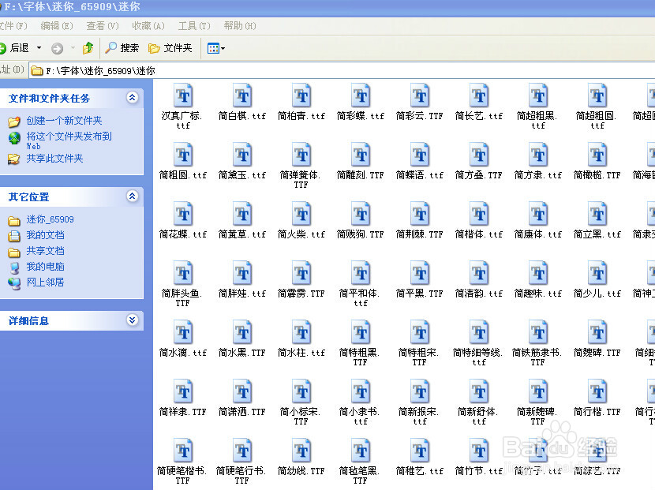Click the 简水滴.ttf font icon

coord(183,332)
